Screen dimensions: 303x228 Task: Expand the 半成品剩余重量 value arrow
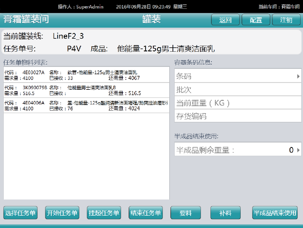click(298, 150)
